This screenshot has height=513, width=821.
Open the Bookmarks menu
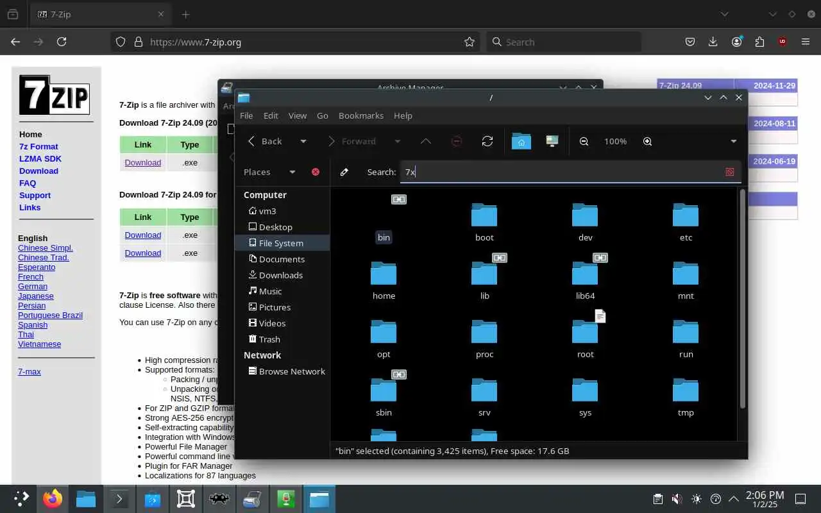pos(361,115)
